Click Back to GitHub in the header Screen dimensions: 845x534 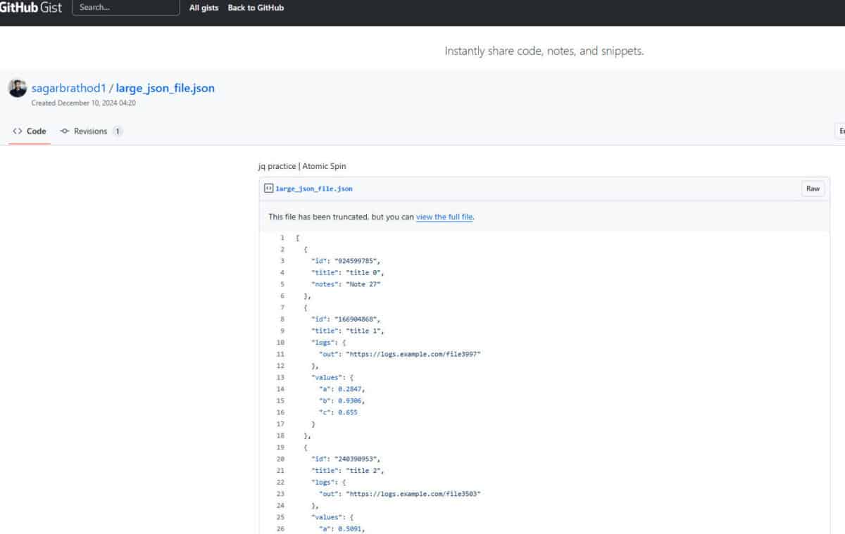256,8
